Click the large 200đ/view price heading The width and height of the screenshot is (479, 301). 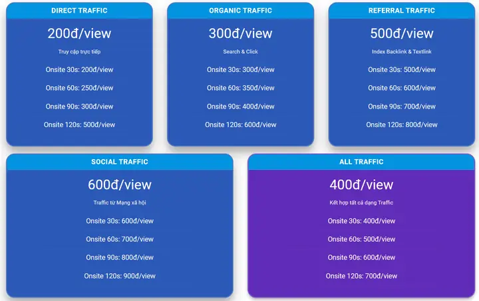(79, 33)
